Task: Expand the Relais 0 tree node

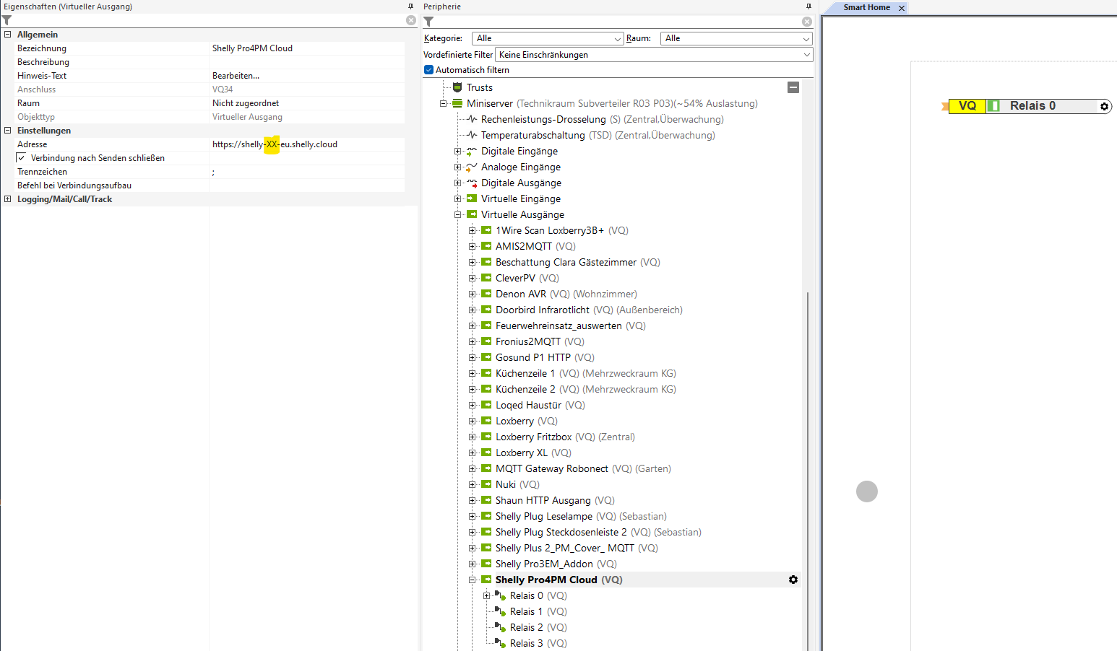Action: (x=487, y=595)
